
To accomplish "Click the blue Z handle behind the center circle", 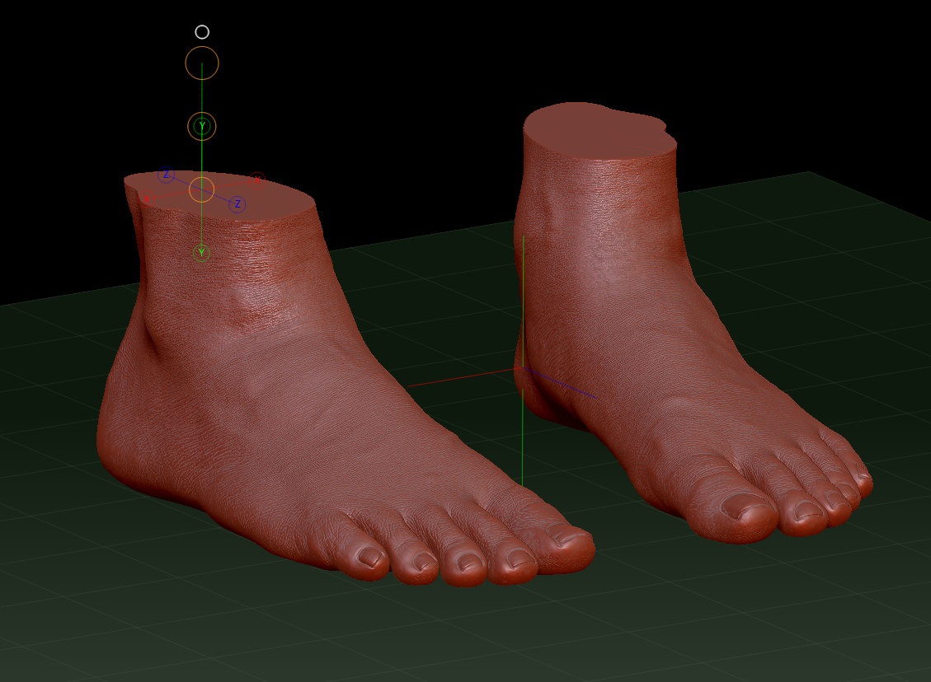I will [x=167, y=175].
